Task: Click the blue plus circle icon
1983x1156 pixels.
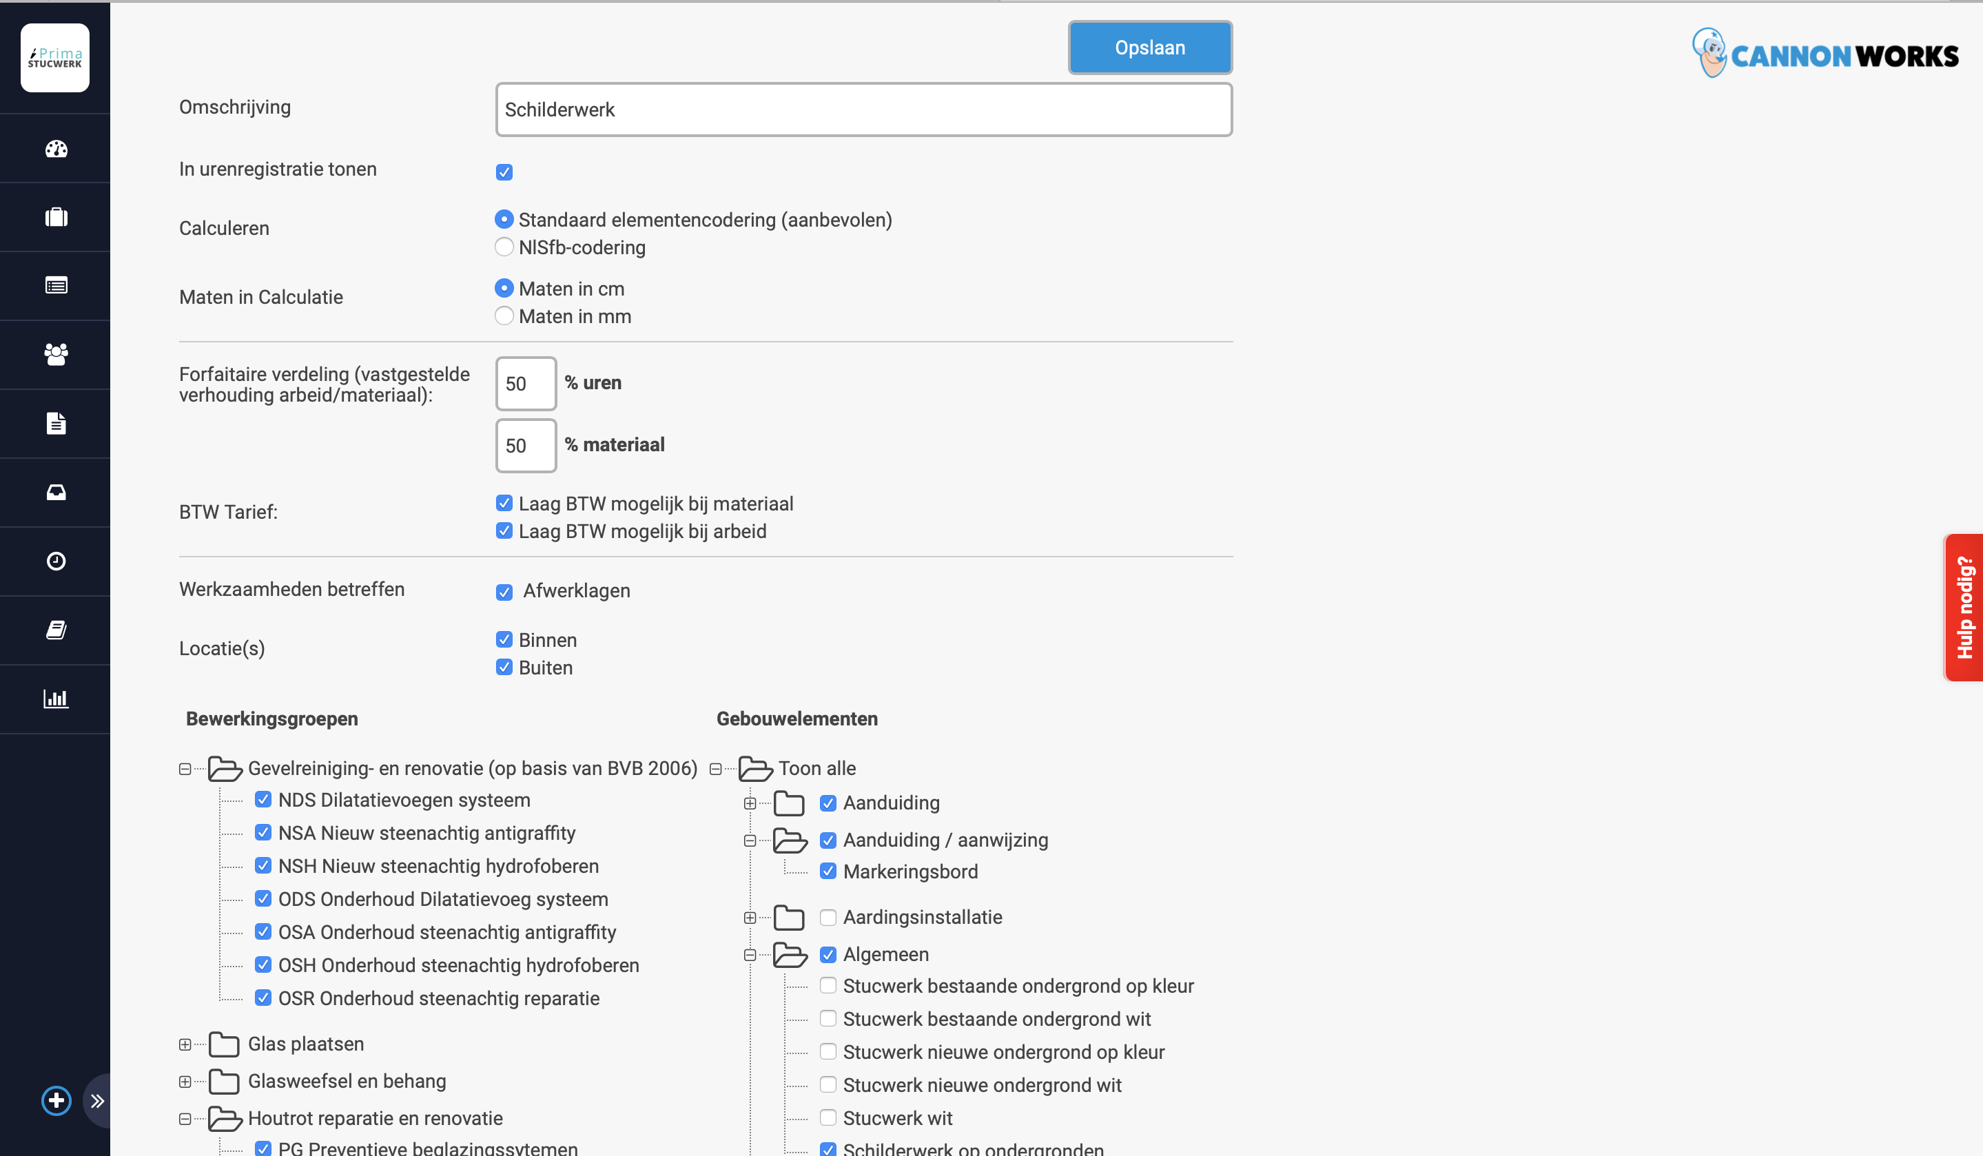Action: tap(56, 1100)
